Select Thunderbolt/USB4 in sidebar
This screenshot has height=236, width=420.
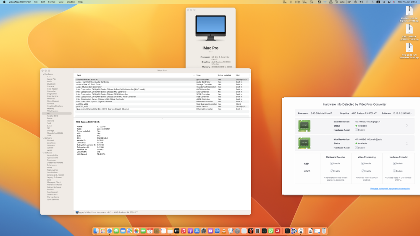coord(55,133)
